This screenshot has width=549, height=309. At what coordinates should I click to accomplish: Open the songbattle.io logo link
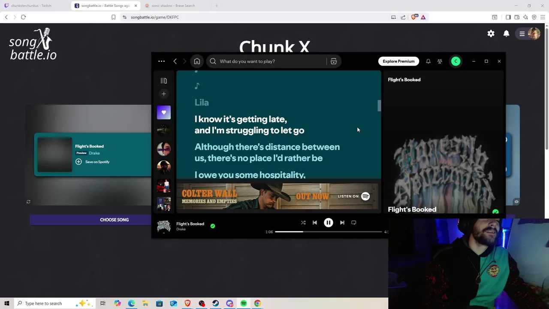33,44
